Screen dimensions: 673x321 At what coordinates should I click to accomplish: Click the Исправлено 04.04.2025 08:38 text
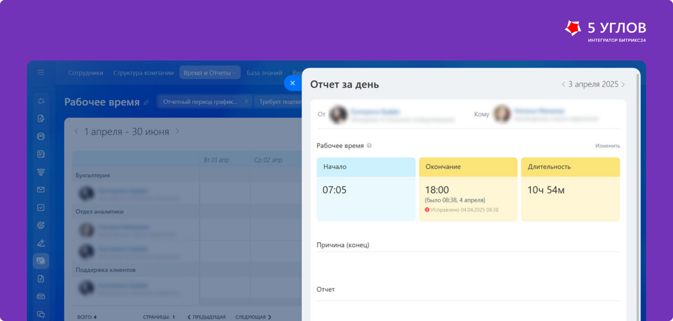(465, 210)
